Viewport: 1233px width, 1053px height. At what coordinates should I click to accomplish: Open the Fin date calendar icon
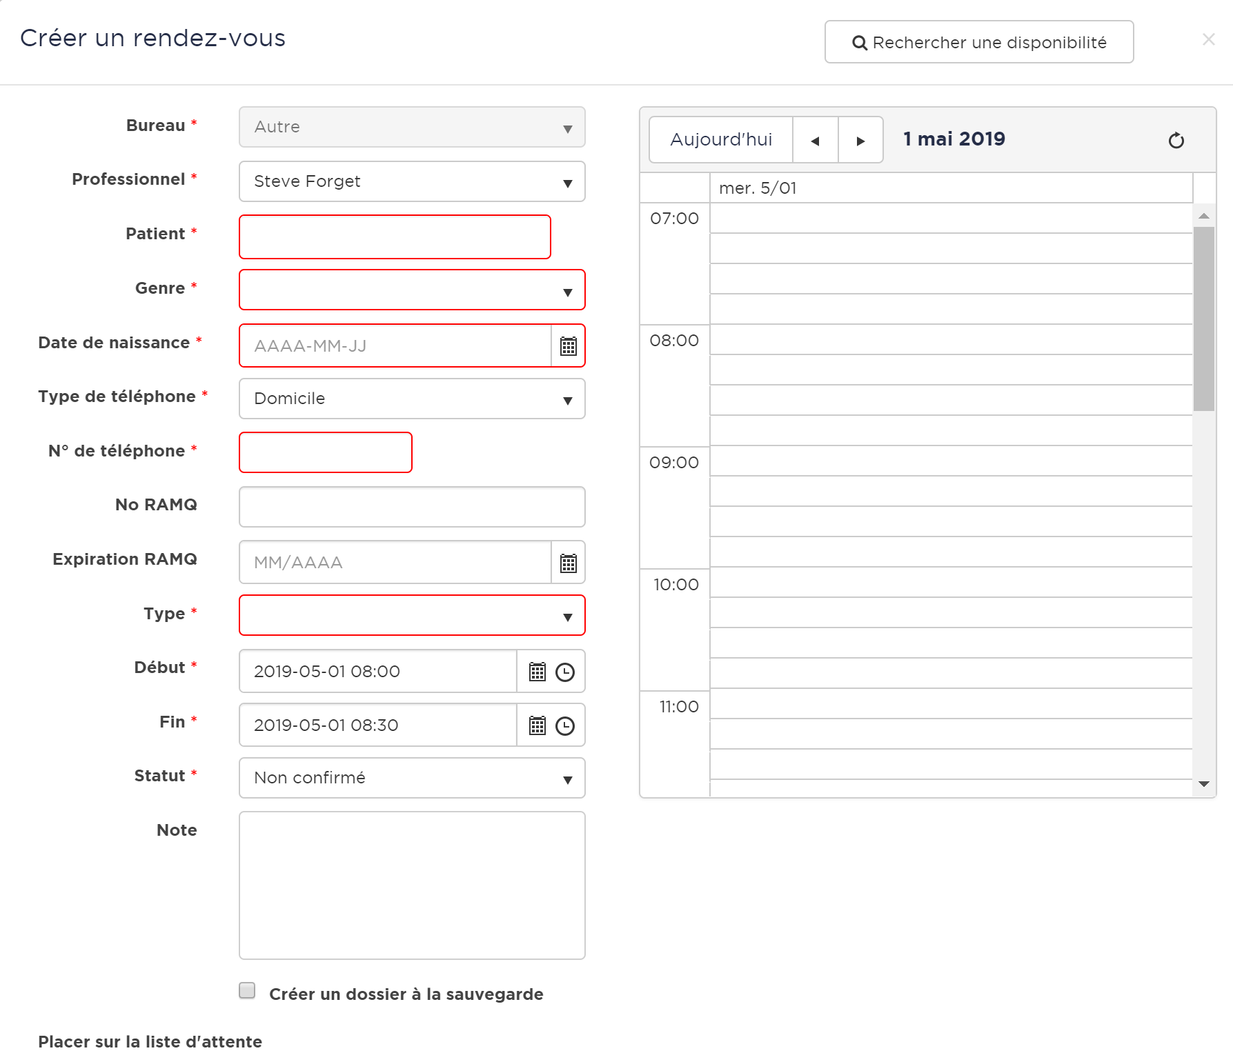pos(537,725)
